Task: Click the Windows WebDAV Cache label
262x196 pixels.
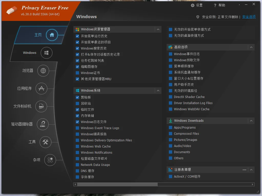Action: [x=192, y=109]
